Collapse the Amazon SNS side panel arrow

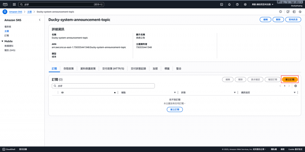40,20
